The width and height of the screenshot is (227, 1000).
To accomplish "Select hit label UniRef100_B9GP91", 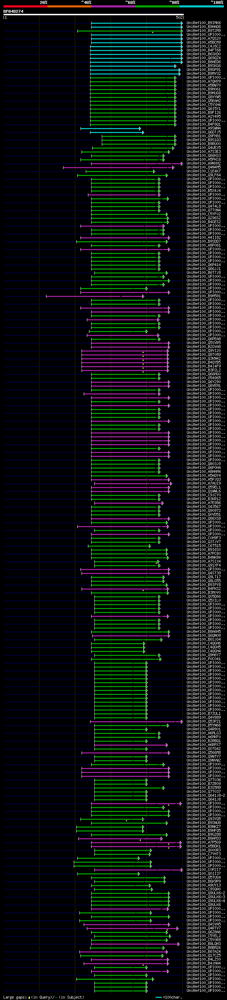I will (204, 70).
